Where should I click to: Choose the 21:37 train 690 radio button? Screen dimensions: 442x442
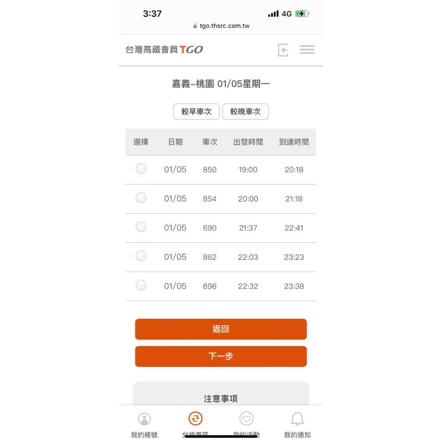(141, 227)
